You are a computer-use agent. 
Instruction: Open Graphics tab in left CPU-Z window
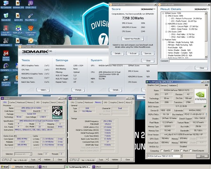click(46, 103)
